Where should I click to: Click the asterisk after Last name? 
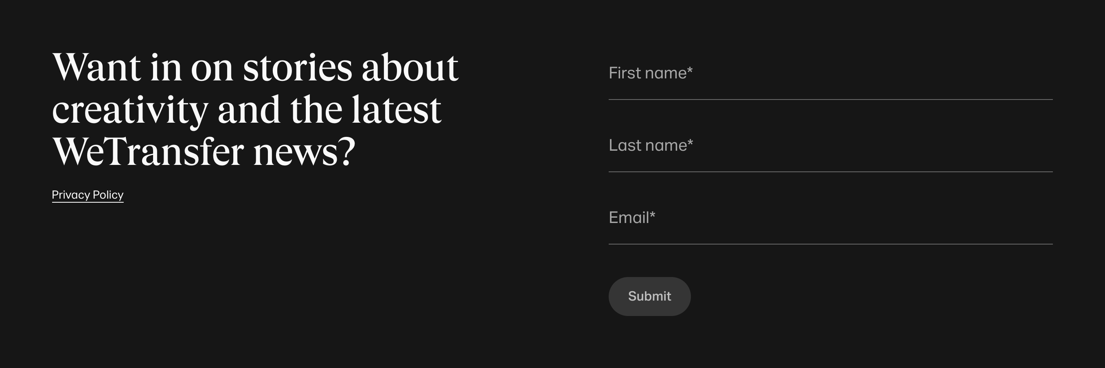tap(690, 142)
